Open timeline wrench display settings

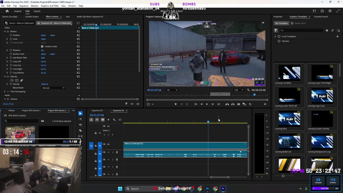(114, 120)
